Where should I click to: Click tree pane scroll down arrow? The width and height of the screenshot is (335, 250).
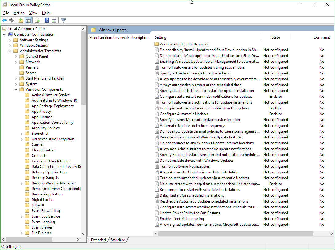click(83, 234)
